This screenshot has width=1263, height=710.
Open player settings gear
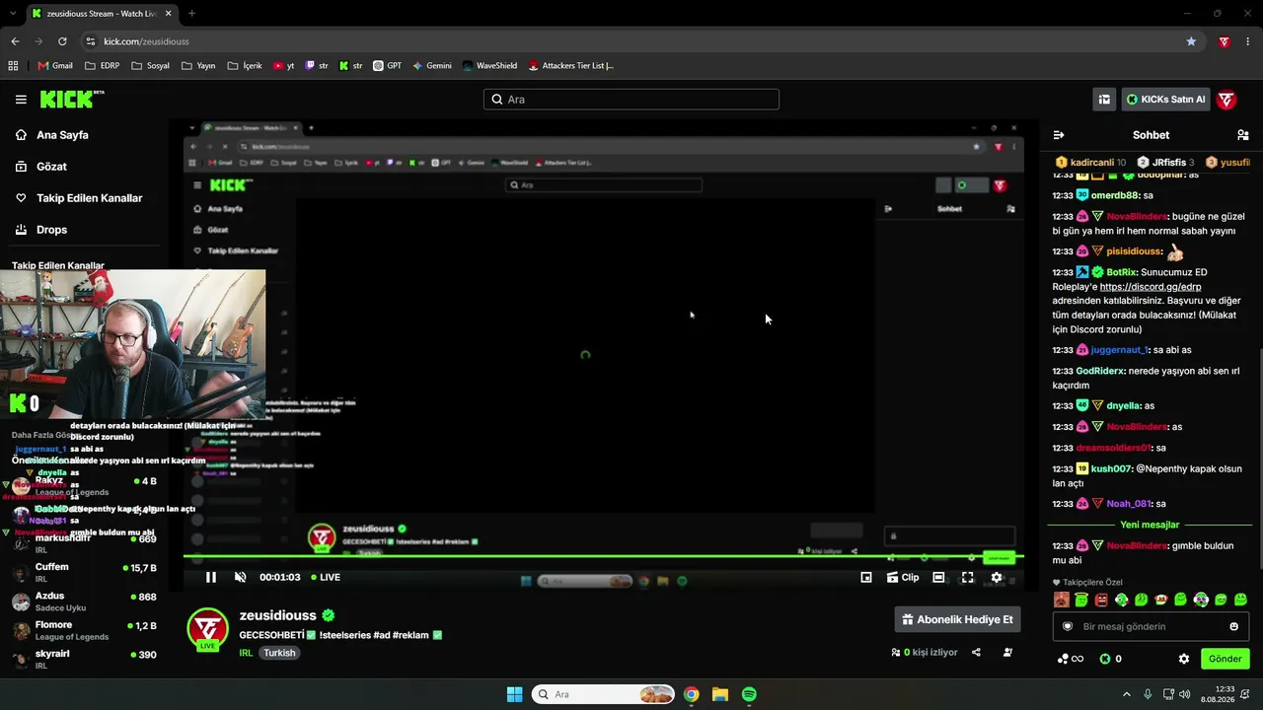[997, 578]
